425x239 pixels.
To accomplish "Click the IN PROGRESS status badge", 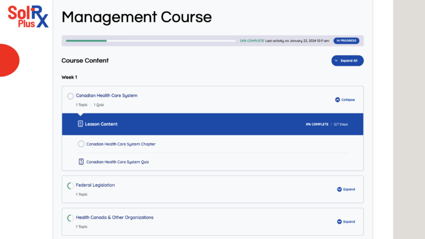I will (x=346, y=40).
